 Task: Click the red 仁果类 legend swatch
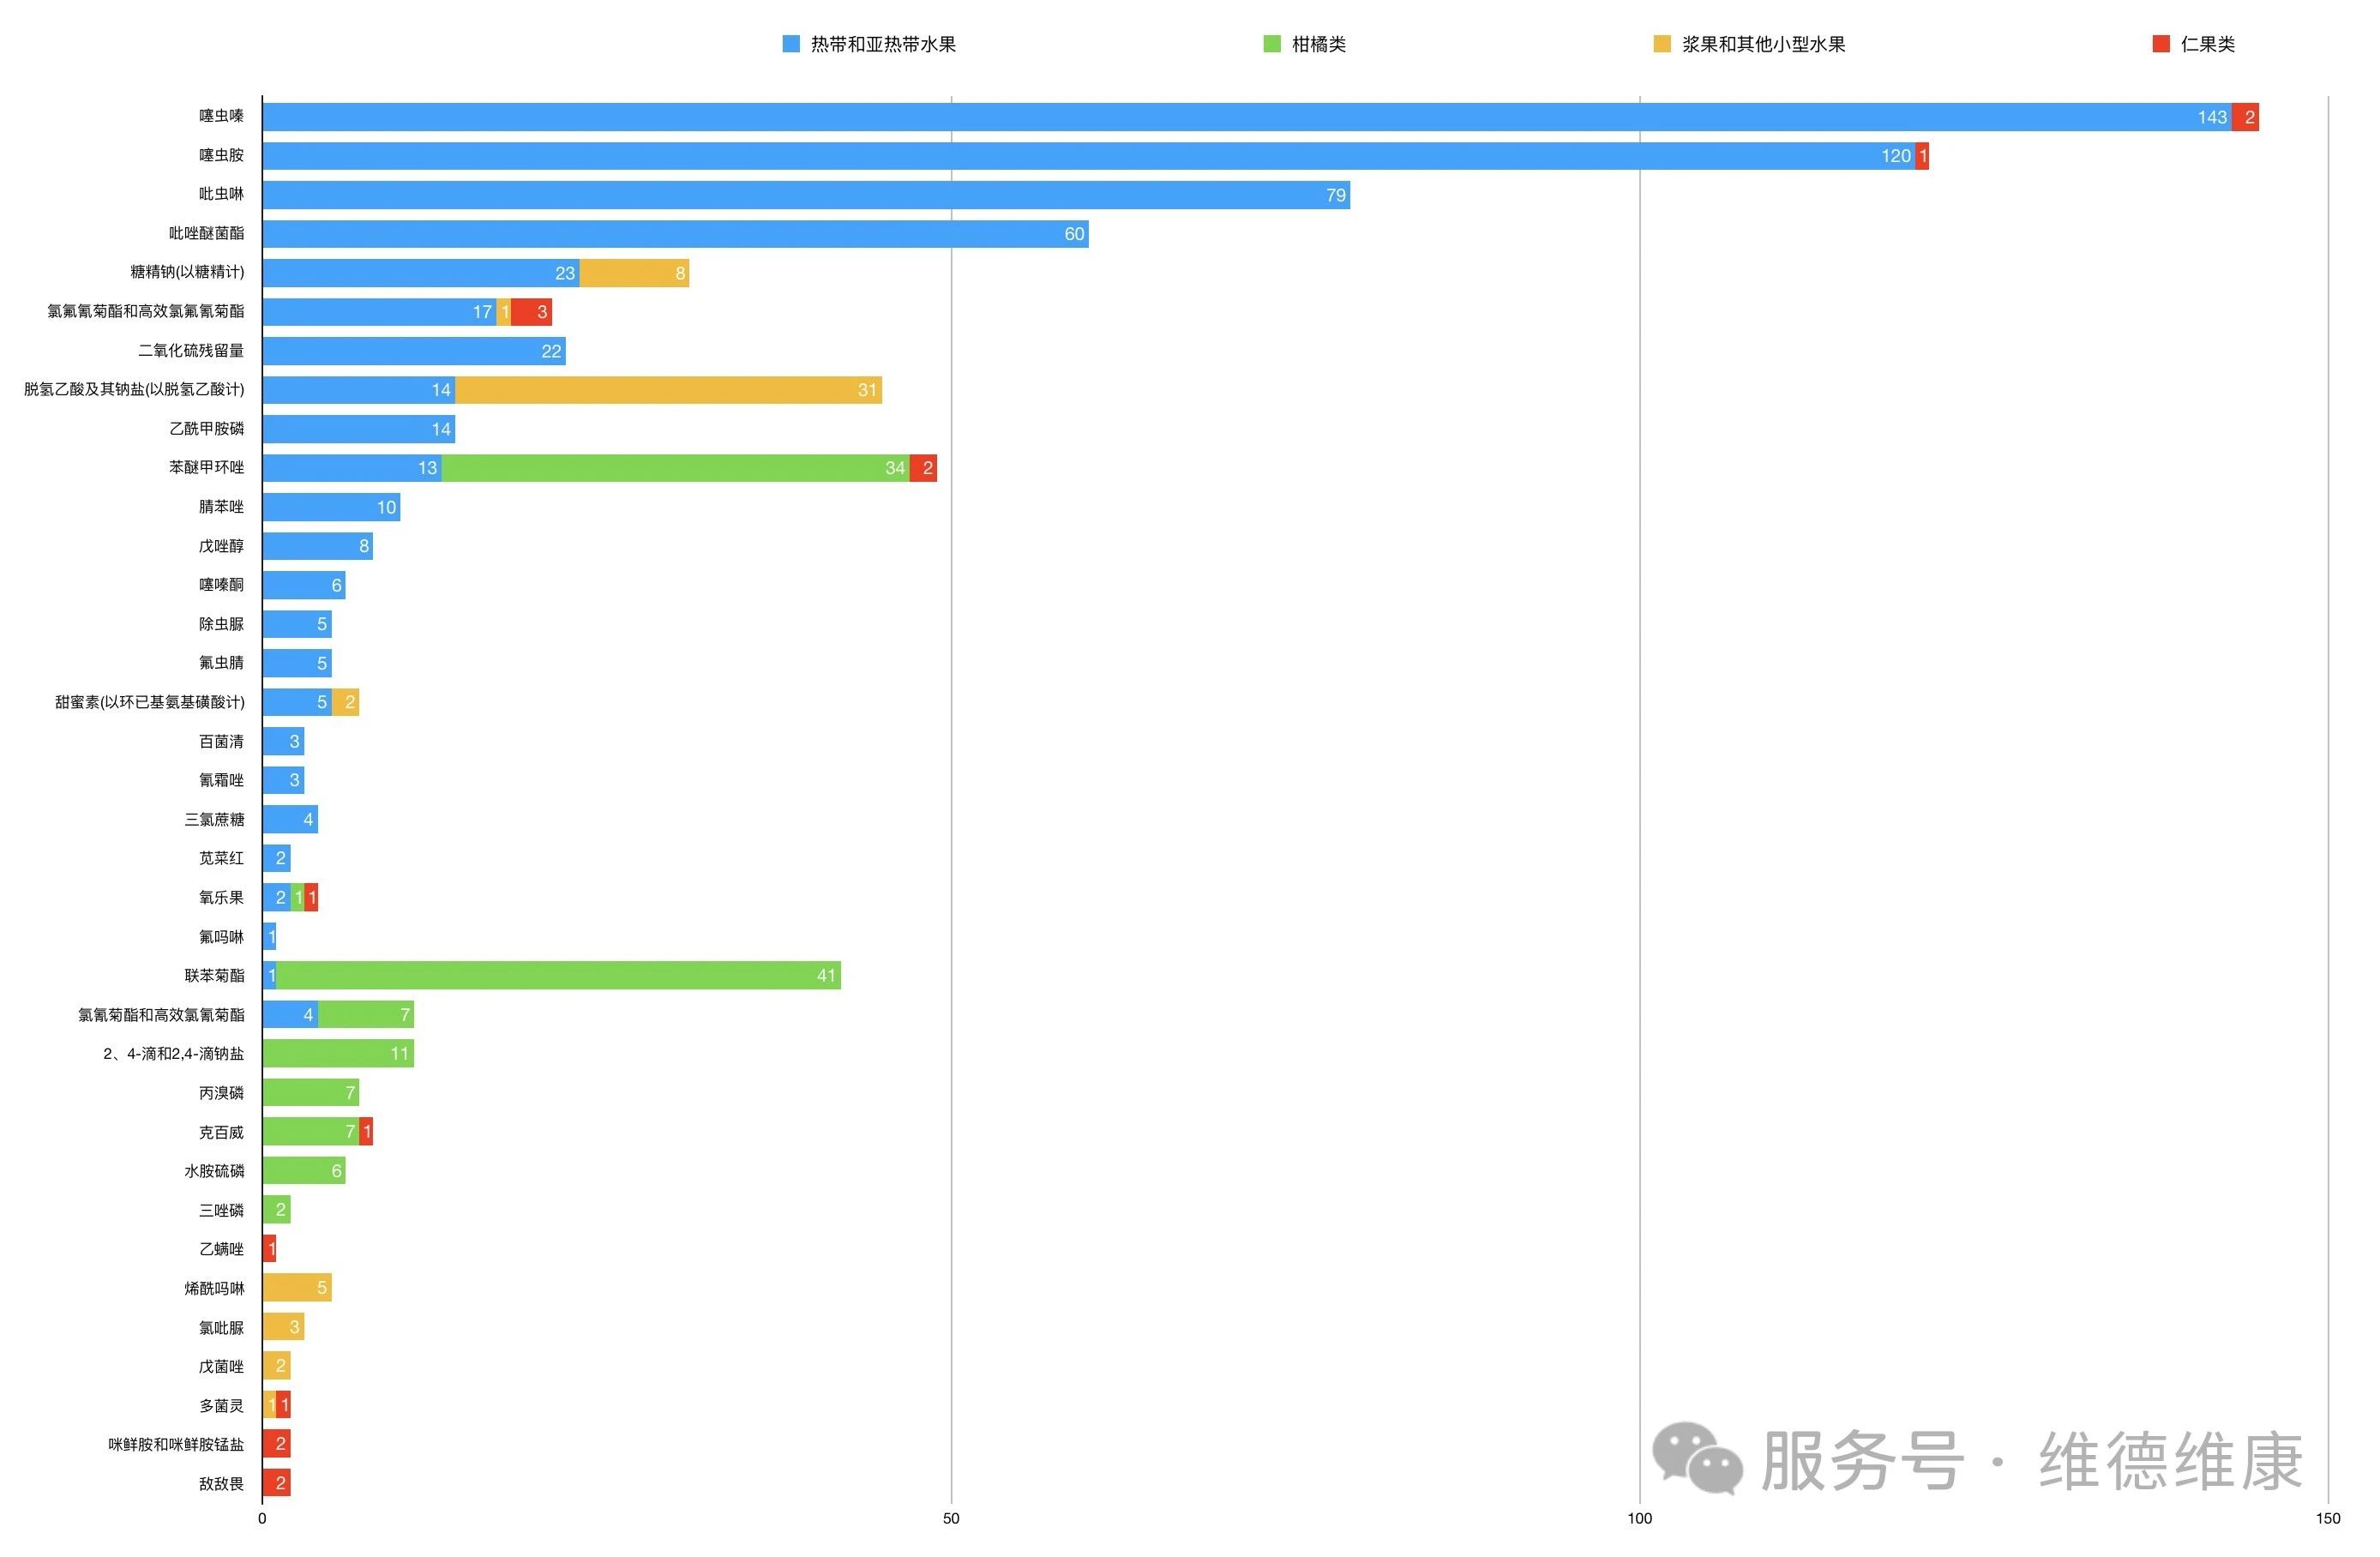2161,44
